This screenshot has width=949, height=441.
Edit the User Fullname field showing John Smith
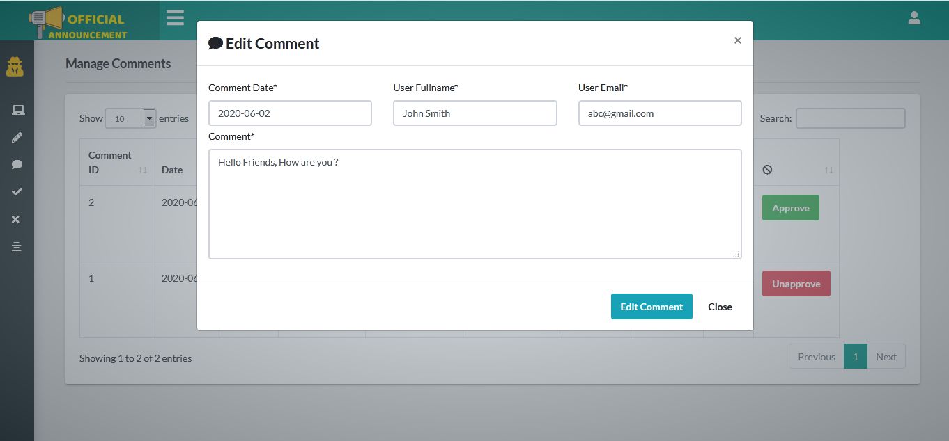[x=474, y=113]
